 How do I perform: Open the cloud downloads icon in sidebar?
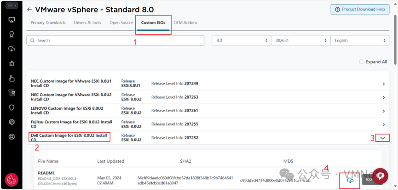point(12,49)
